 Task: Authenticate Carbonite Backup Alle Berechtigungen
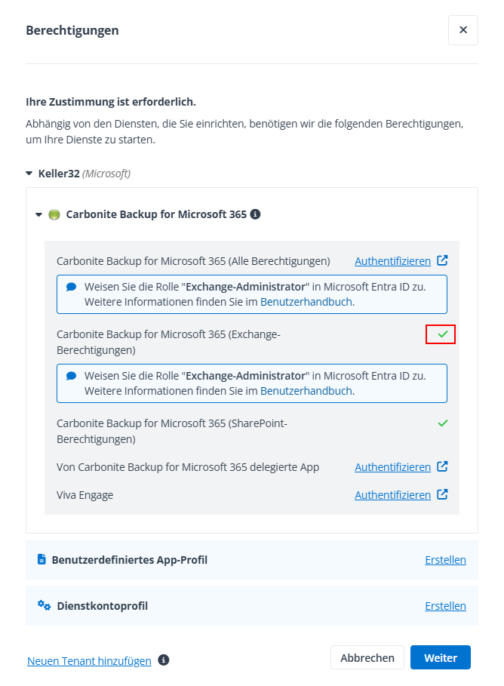(392, 261)
